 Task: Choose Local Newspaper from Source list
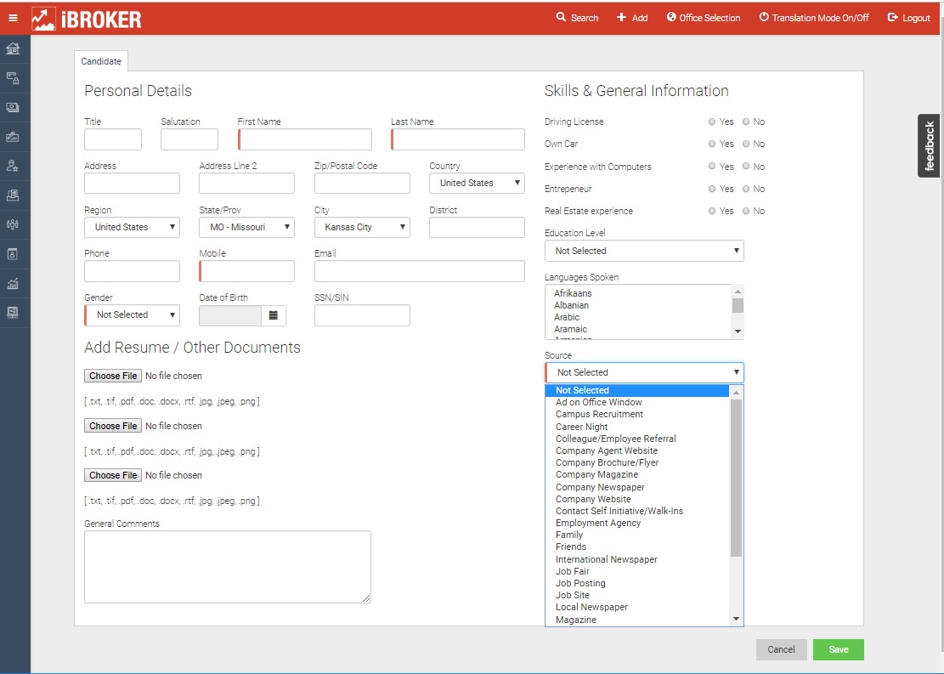637,607
